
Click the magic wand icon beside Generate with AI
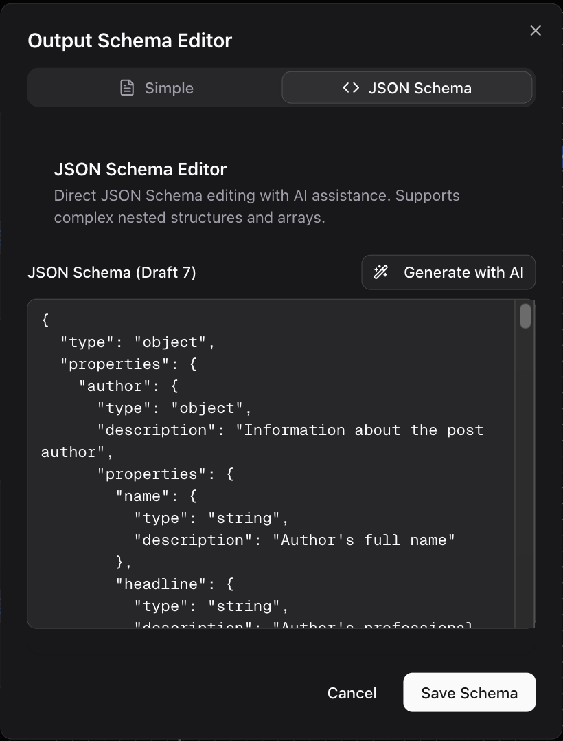point(380,272)
